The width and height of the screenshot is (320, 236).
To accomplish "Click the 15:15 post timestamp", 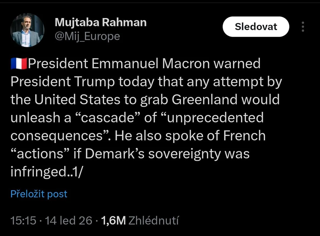I will 23,220.
